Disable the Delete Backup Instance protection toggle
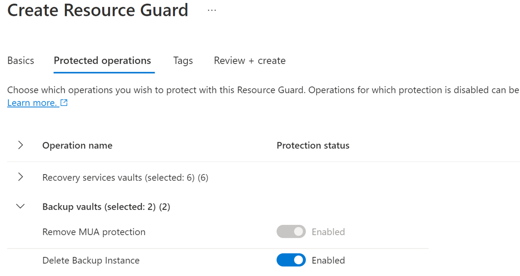The width and height of the screenshot is (520, 276). [291, 260]
